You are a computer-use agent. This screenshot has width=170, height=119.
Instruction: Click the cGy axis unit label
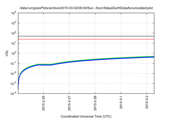click(7, 53)
